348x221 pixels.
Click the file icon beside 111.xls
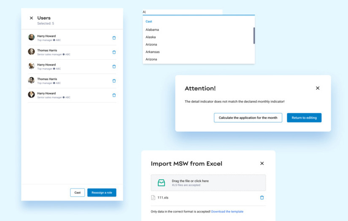click(153, 197)
